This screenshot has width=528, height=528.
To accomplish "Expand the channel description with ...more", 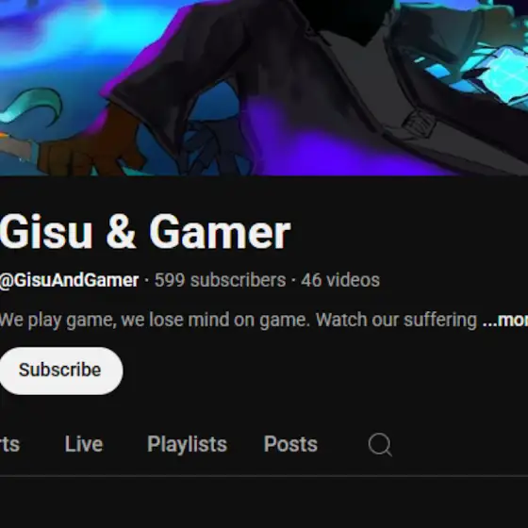I will coord(505,320).
